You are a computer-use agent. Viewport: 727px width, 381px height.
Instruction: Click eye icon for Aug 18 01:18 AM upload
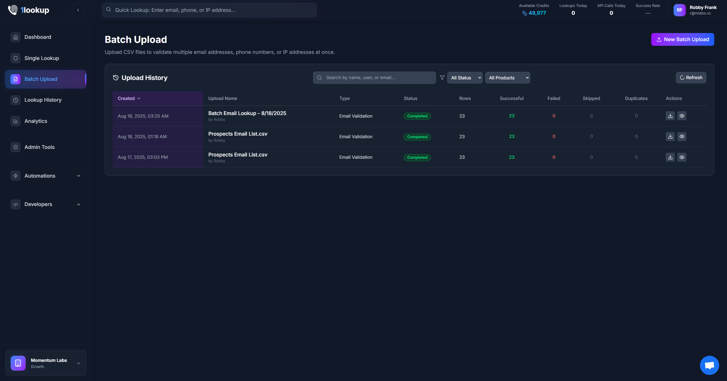click(x=682, y=136)
